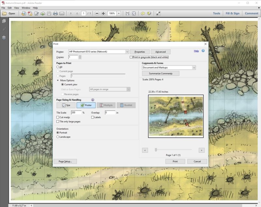Open the Edit menu
Viewport: 261px width, 207px height.
click(x=10, y=8)
